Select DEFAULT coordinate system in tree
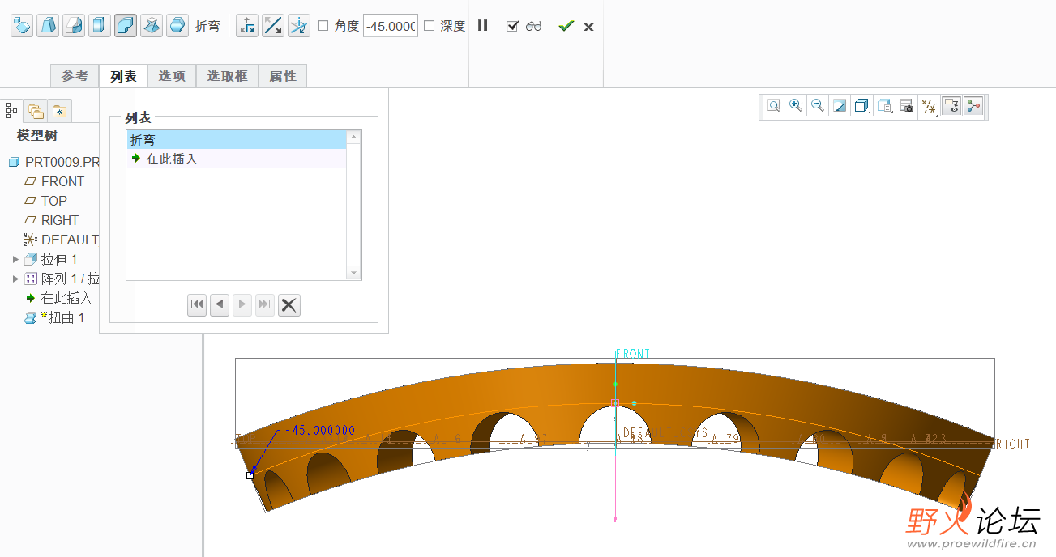 tap(62, 240)
